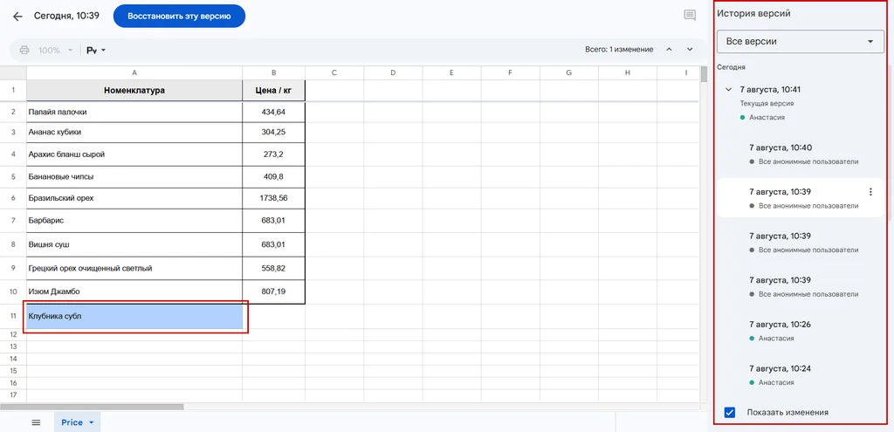
Task: Click "Восстановить эту версию" button
Action: 179,17
